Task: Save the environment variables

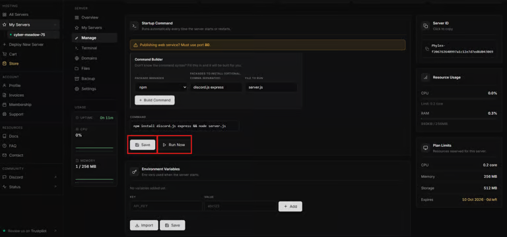Action: 172,225
